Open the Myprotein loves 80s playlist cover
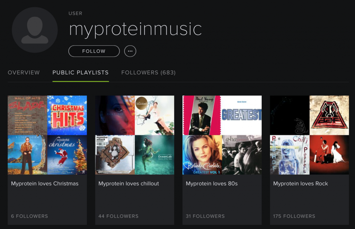 222,135
